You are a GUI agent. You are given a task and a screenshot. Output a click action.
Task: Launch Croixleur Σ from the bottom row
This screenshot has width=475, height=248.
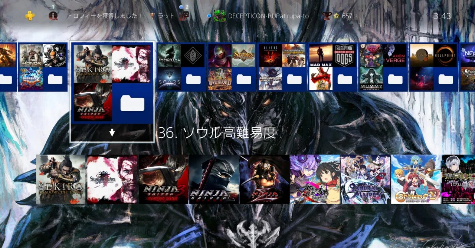coord(416,179)
